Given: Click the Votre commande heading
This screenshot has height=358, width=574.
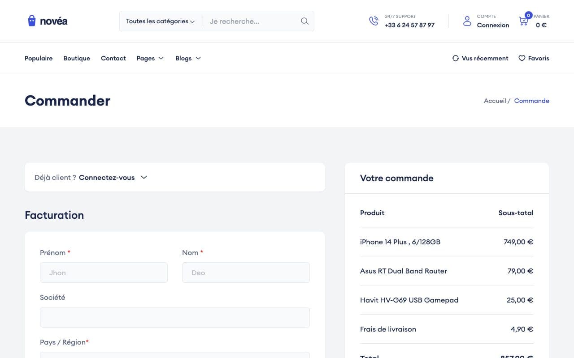Looking at the screenshot, I should (x=397, y=178).
